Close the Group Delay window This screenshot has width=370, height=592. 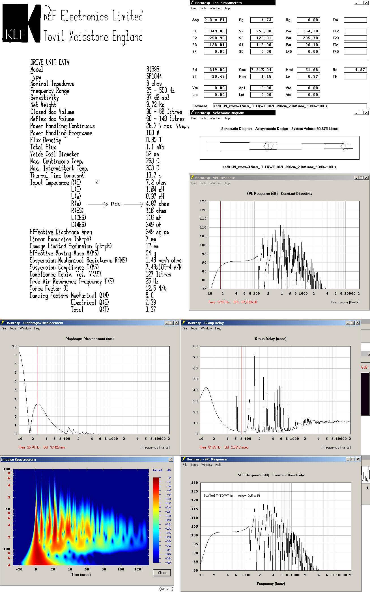[357, 323]
